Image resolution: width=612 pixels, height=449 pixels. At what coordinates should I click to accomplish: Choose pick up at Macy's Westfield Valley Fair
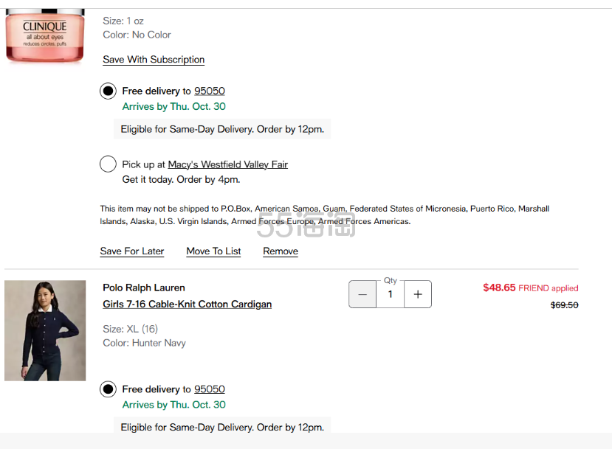pos(109,164)
